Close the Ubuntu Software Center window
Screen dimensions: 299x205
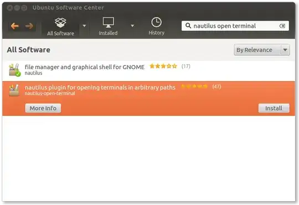click(x=10, y=8)
